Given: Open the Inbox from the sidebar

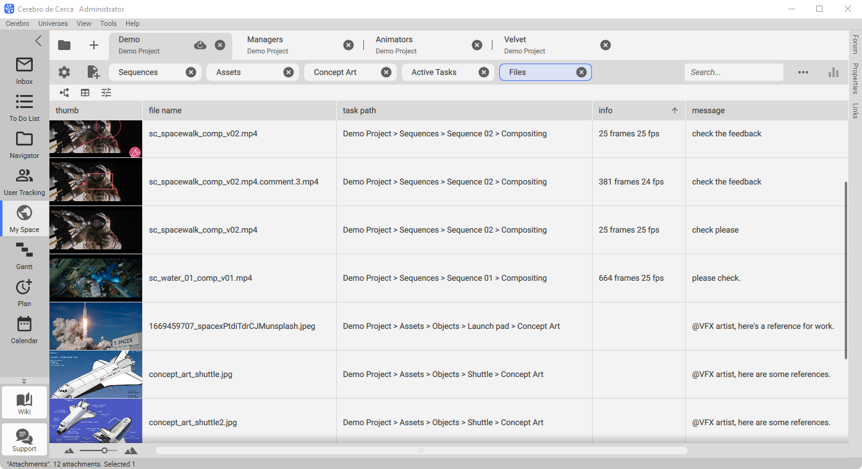Looking at the screenshot, I should tap(24, 70).
